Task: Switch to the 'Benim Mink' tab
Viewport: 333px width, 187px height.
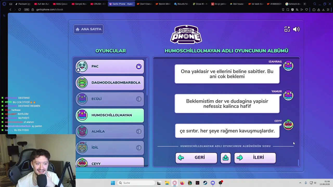Action: point(163,4)
